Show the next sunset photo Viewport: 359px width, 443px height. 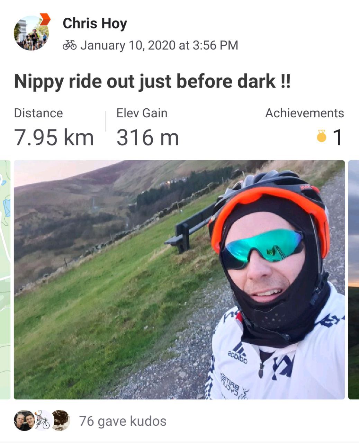[x=353, y=280]
